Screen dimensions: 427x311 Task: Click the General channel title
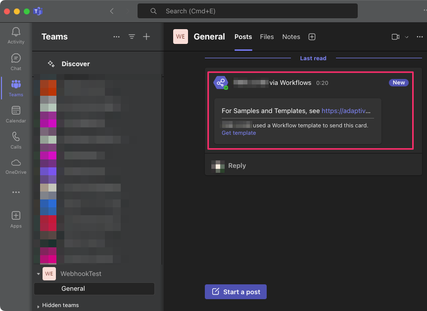coord(209,37)
